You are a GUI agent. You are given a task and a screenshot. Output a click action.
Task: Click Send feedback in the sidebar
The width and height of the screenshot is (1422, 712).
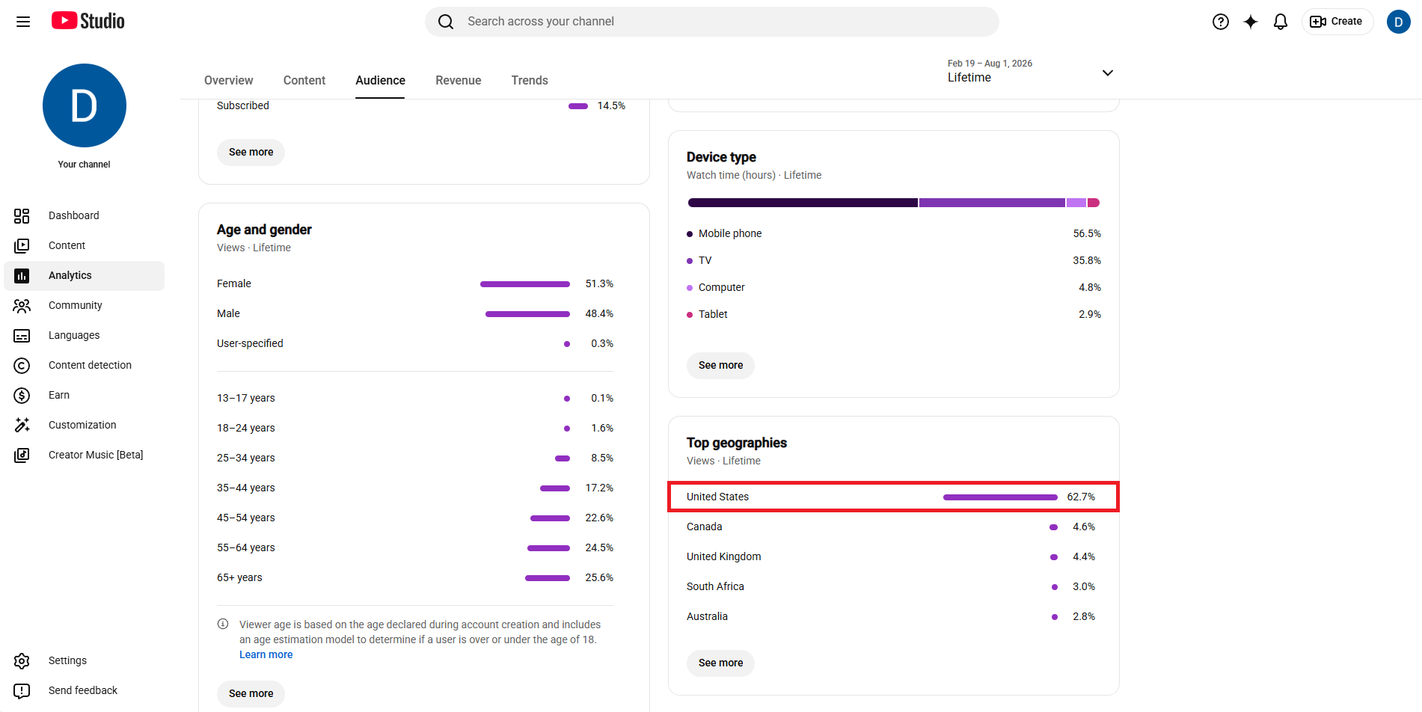tap(84, 690)
